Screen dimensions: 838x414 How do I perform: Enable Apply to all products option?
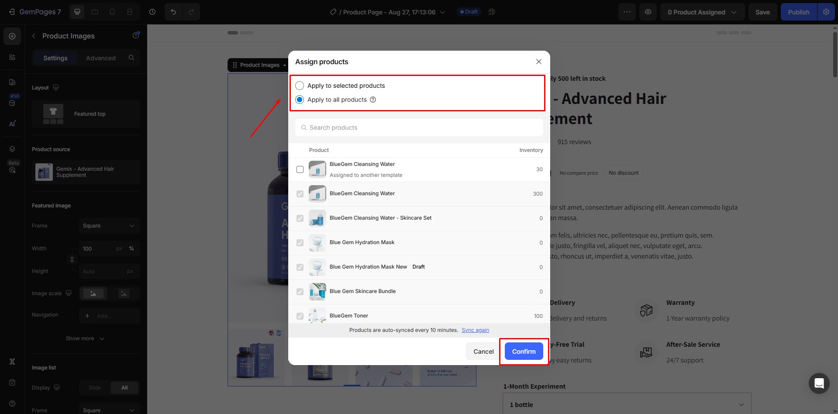click(299, 99)
